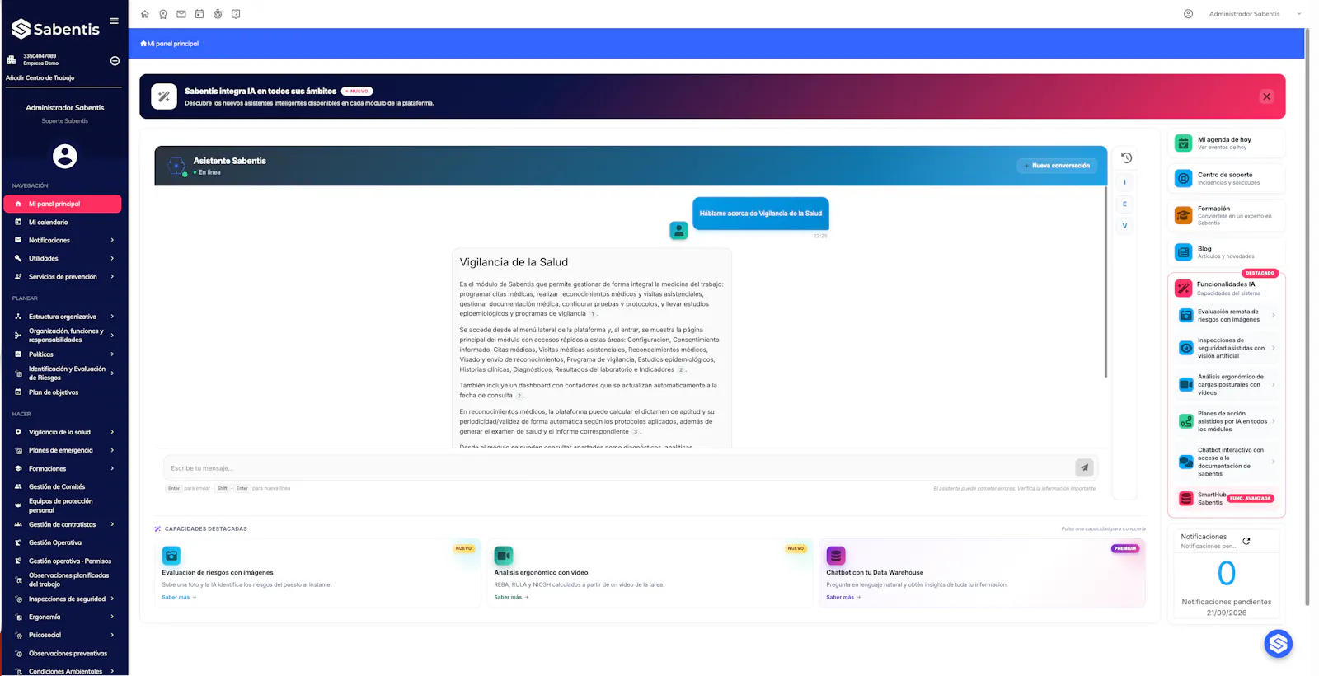Click the Sabentis logo

coord(55,29)
